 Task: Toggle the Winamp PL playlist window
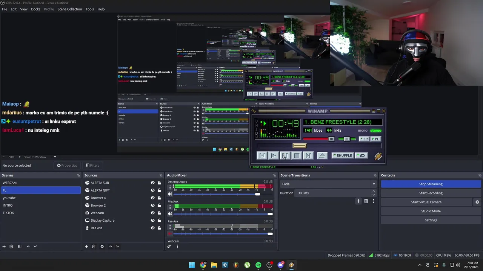click(375, 139)
